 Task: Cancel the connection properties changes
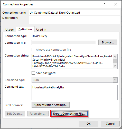tap(110, 124)
